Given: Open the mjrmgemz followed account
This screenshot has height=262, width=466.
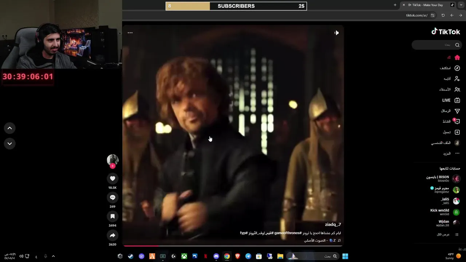Looking at the screenshot, I should [445, 190].
